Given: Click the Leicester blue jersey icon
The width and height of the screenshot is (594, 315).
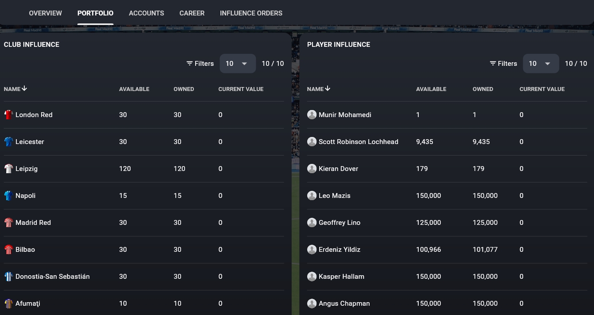Looking at the screenshot, I should pyautogui.click(x=8, y=142).
